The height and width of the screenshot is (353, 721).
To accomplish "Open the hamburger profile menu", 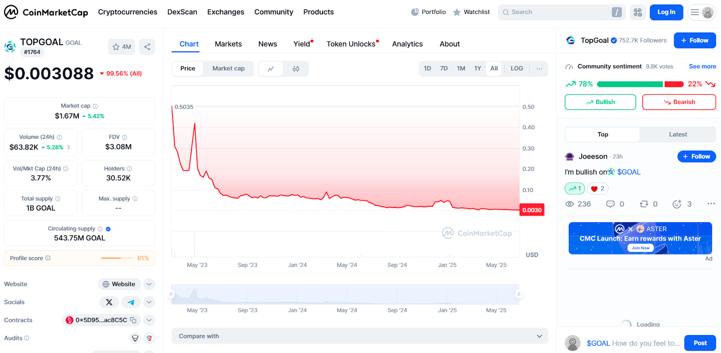I will (x=702, y=12).
